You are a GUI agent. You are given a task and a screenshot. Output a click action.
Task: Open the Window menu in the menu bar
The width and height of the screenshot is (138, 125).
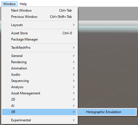9,4
